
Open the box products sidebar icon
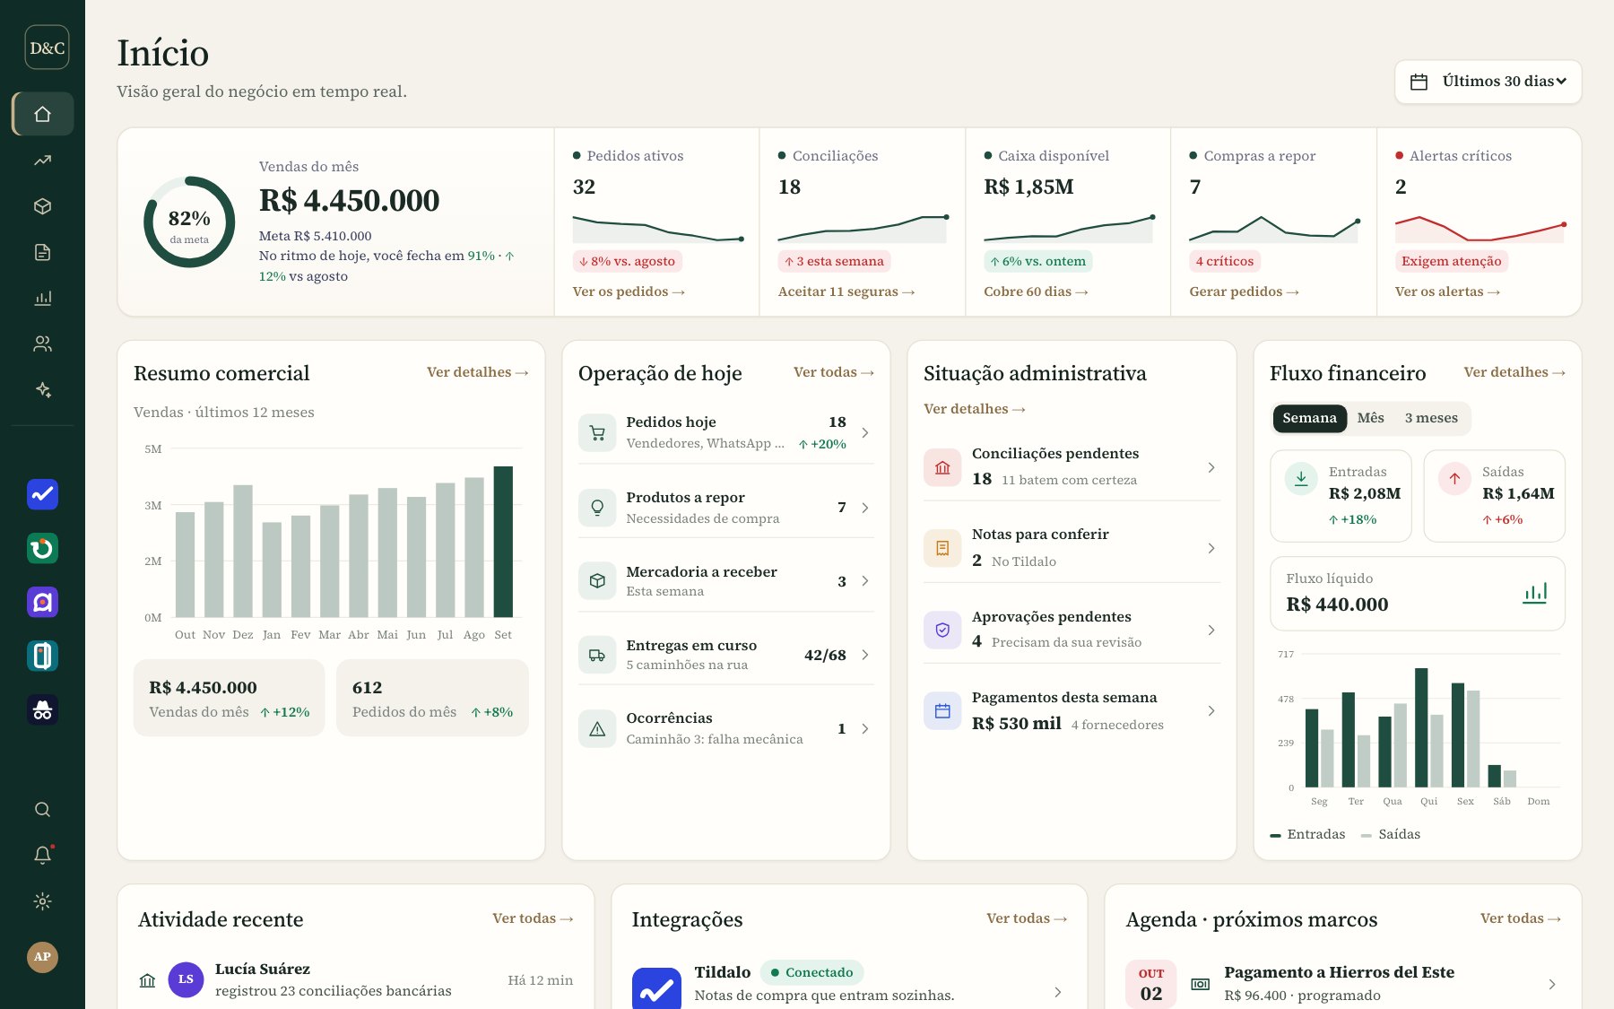point(42,206)
